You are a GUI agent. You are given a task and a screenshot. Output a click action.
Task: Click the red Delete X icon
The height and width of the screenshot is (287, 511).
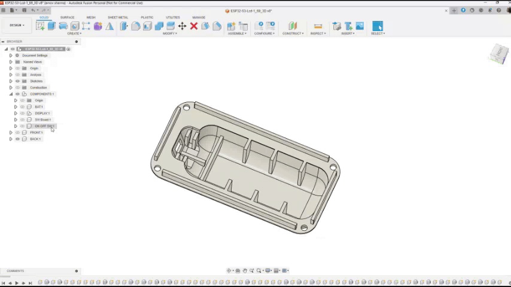(x=194, y=26)
